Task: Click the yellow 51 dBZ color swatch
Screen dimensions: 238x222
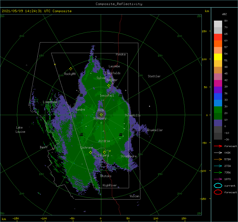Action: pyautogui.click(x=218, y=57)
